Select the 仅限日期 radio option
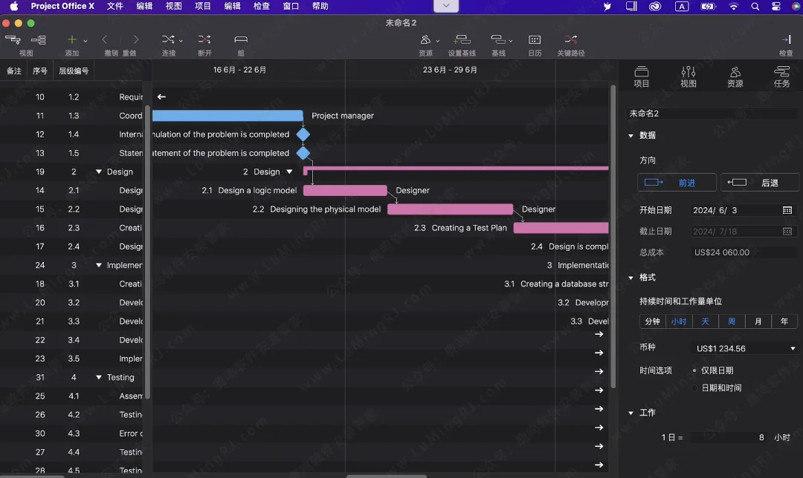 point(694,370)
